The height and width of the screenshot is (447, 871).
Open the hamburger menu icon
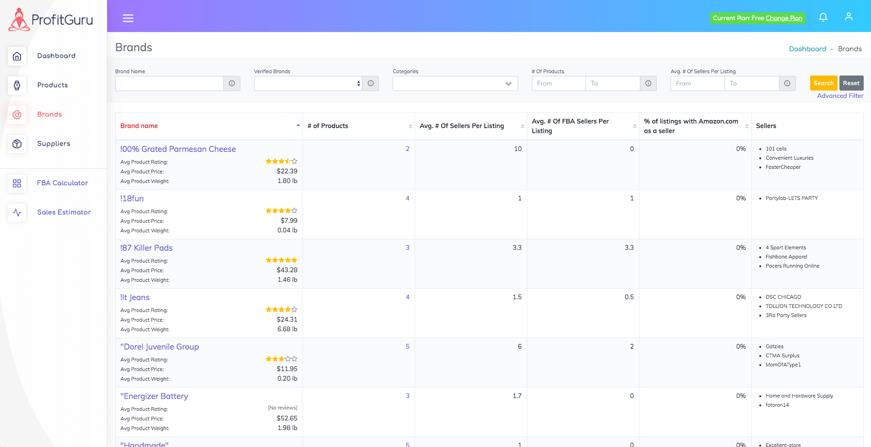128,18
